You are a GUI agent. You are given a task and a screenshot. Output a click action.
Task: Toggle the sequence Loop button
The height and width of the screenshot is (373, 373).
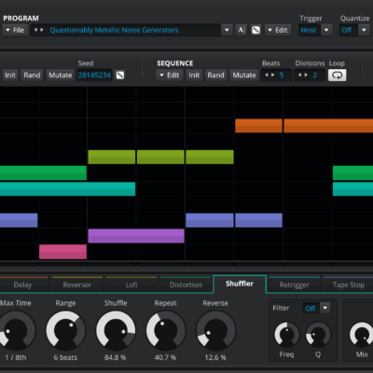(338, 76)
